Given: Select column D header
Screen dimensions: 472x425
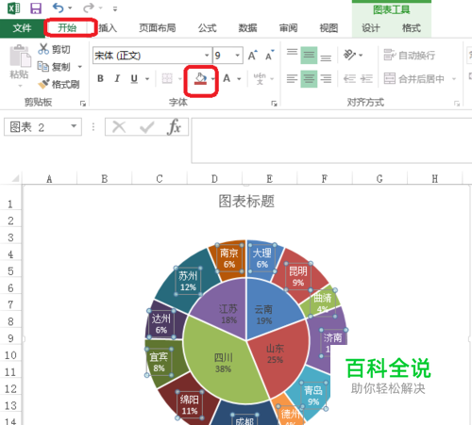Looking at the screenshot, I should click(214, 179).
